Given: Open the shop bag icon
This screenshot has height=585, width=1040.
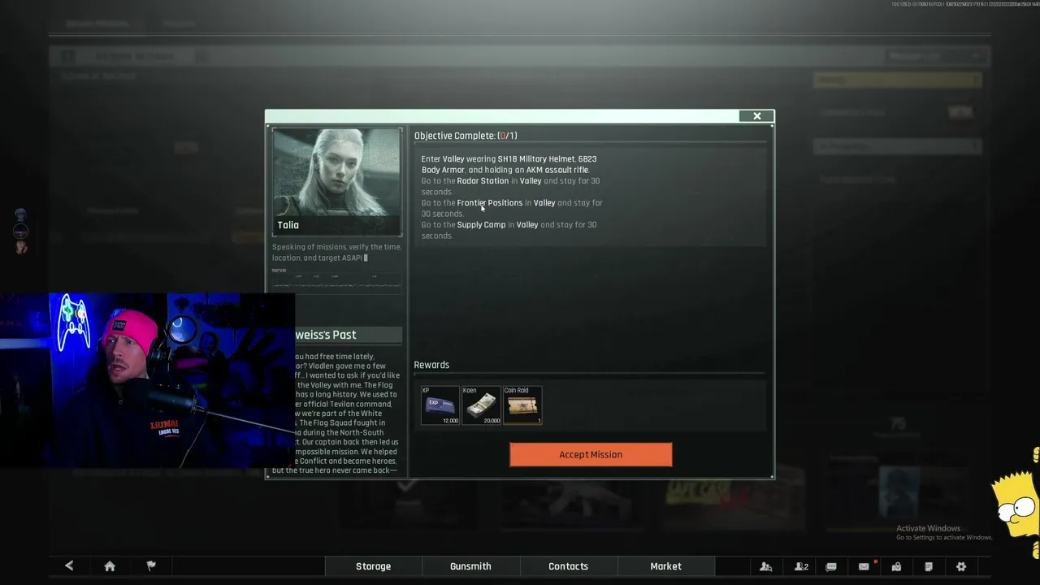Looking at the screenshot, I should [x=896, y=566].
